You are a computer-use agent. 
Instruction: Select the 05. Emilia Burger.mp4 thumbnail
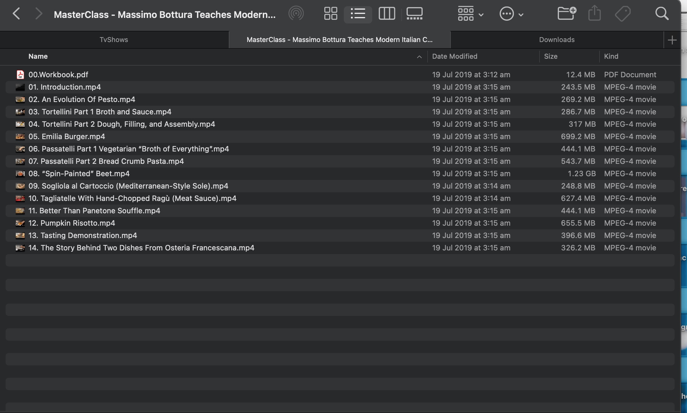(x=20, y=136)
